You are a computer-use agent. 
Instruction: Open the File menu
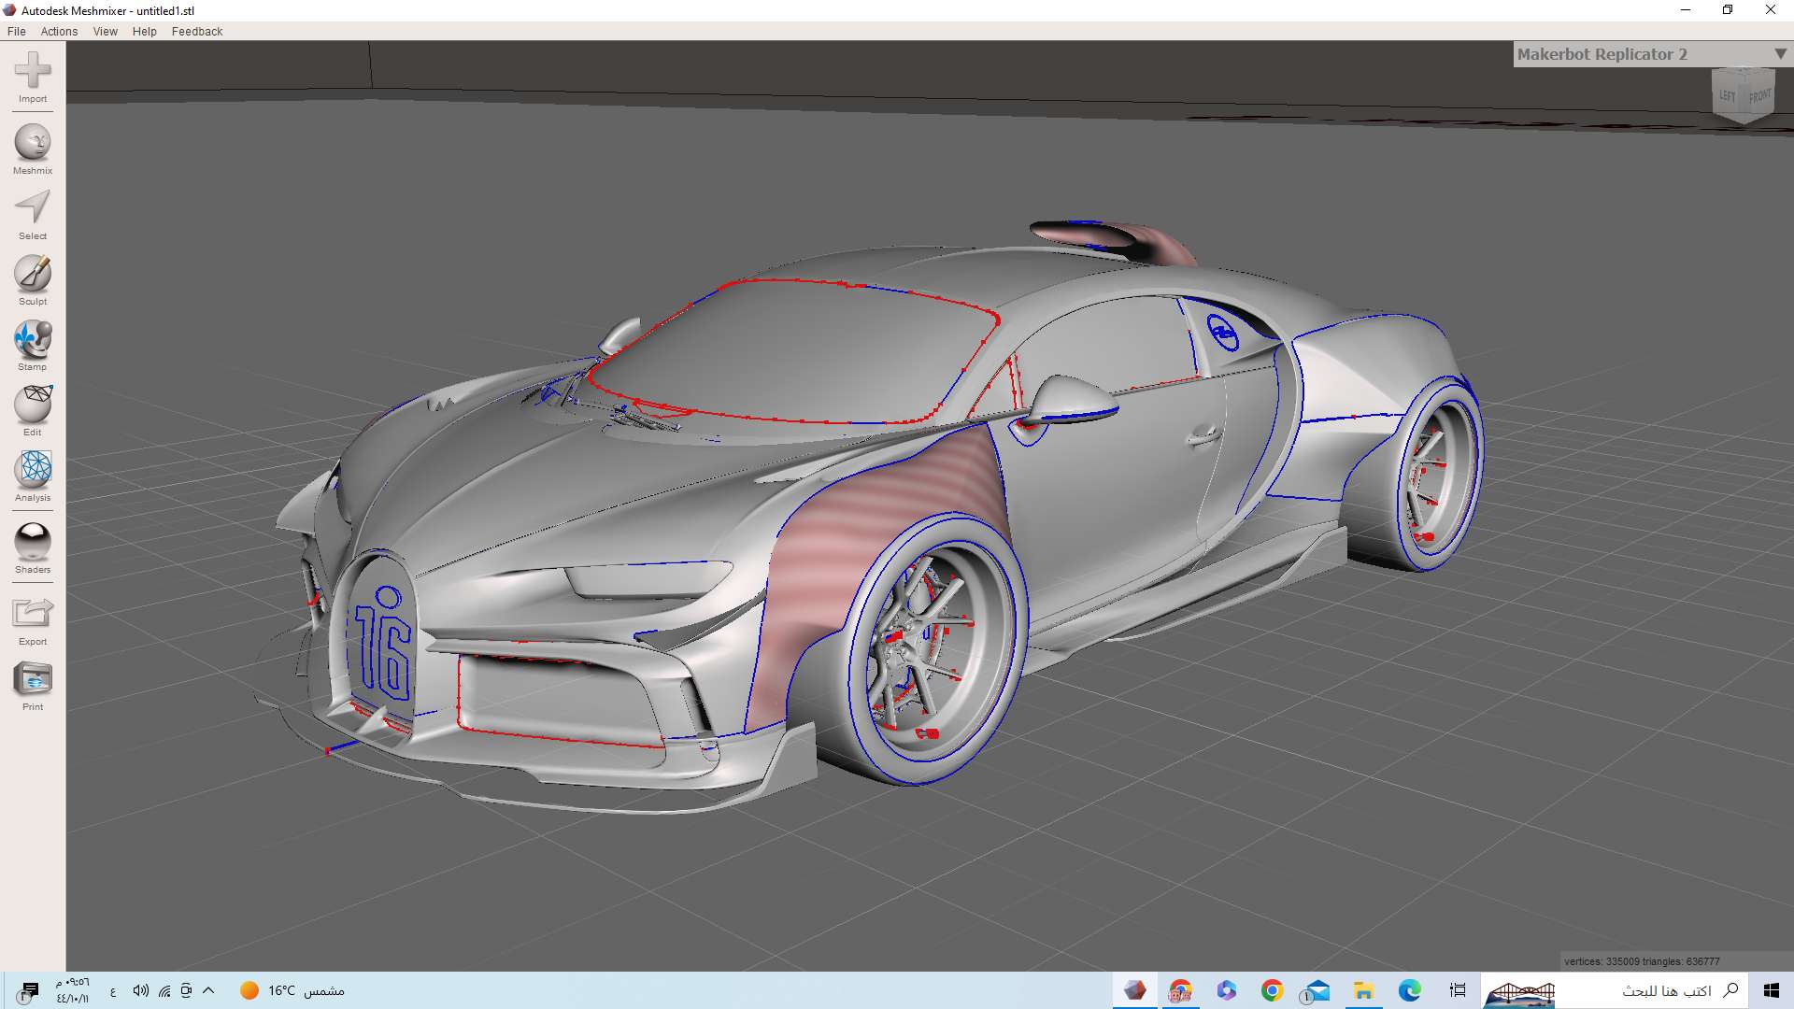click(x=16, y=31)
